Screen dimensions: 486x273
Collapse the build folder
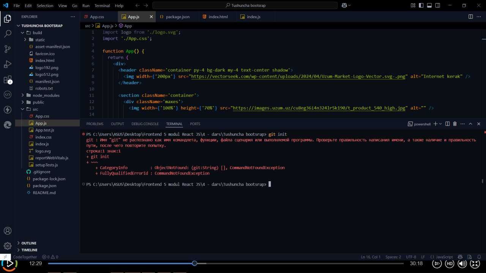click(47, 33)
